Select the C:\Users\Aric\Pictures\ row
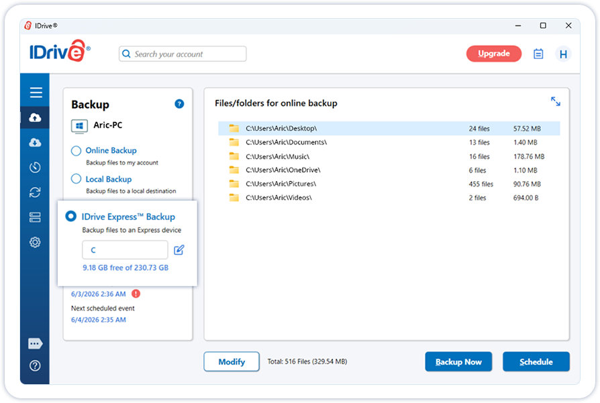The height and width of the screenshot is (403, 600). coord(389,184)
